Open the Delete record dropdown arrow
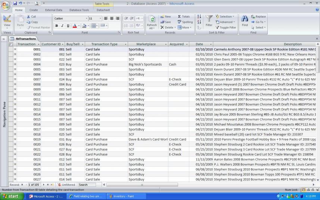 click(175, 27)
